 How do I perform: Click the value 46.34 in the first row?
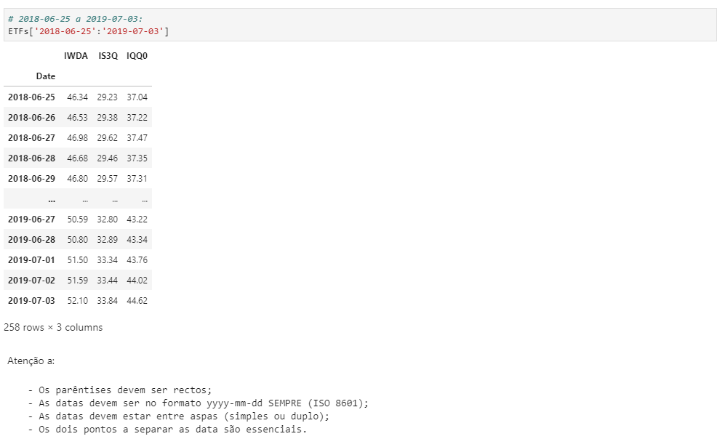(75, 96)
